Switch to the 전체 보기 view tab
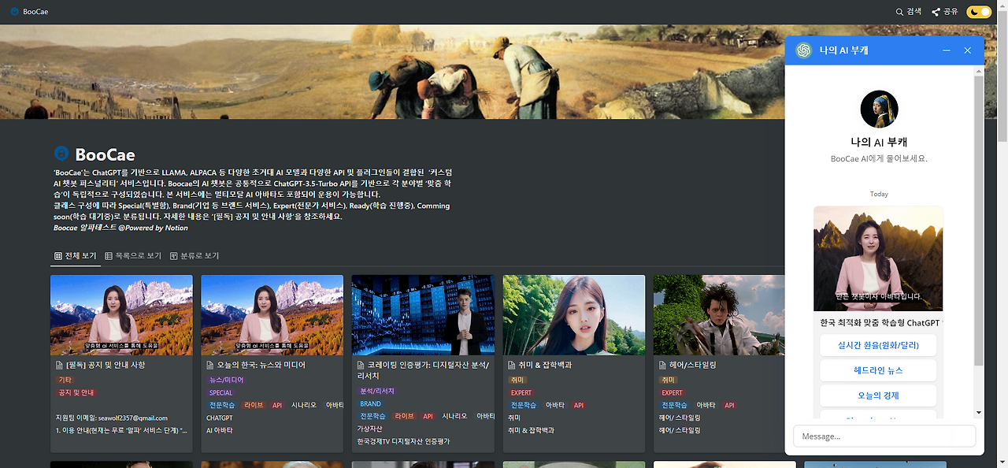The height and width of the screenshot is (468, 1008). 76,256
